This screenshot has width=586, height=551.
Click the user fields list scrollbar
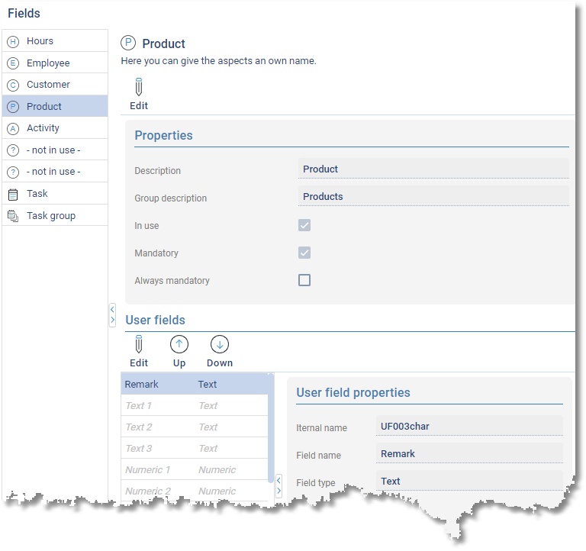pyautogui.click(x=271, y=428)
